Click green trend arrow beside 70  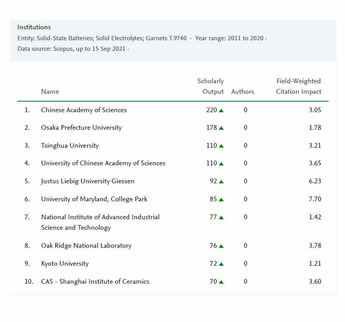221,282
